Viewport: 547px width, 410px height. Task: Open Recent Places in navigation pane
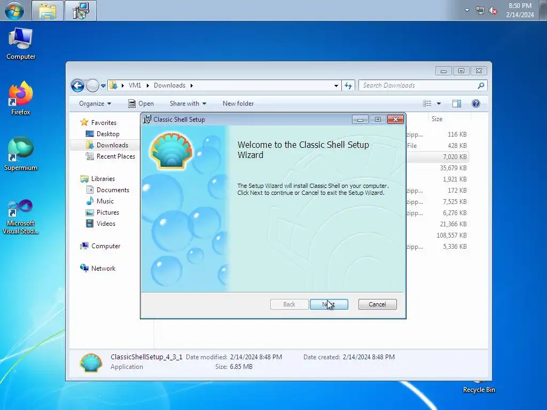(115, 156)
